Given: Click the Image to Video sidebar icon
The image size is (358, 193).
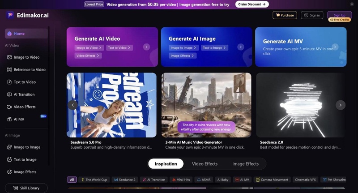Looking at the screenshot, I should tap(9, 57).
